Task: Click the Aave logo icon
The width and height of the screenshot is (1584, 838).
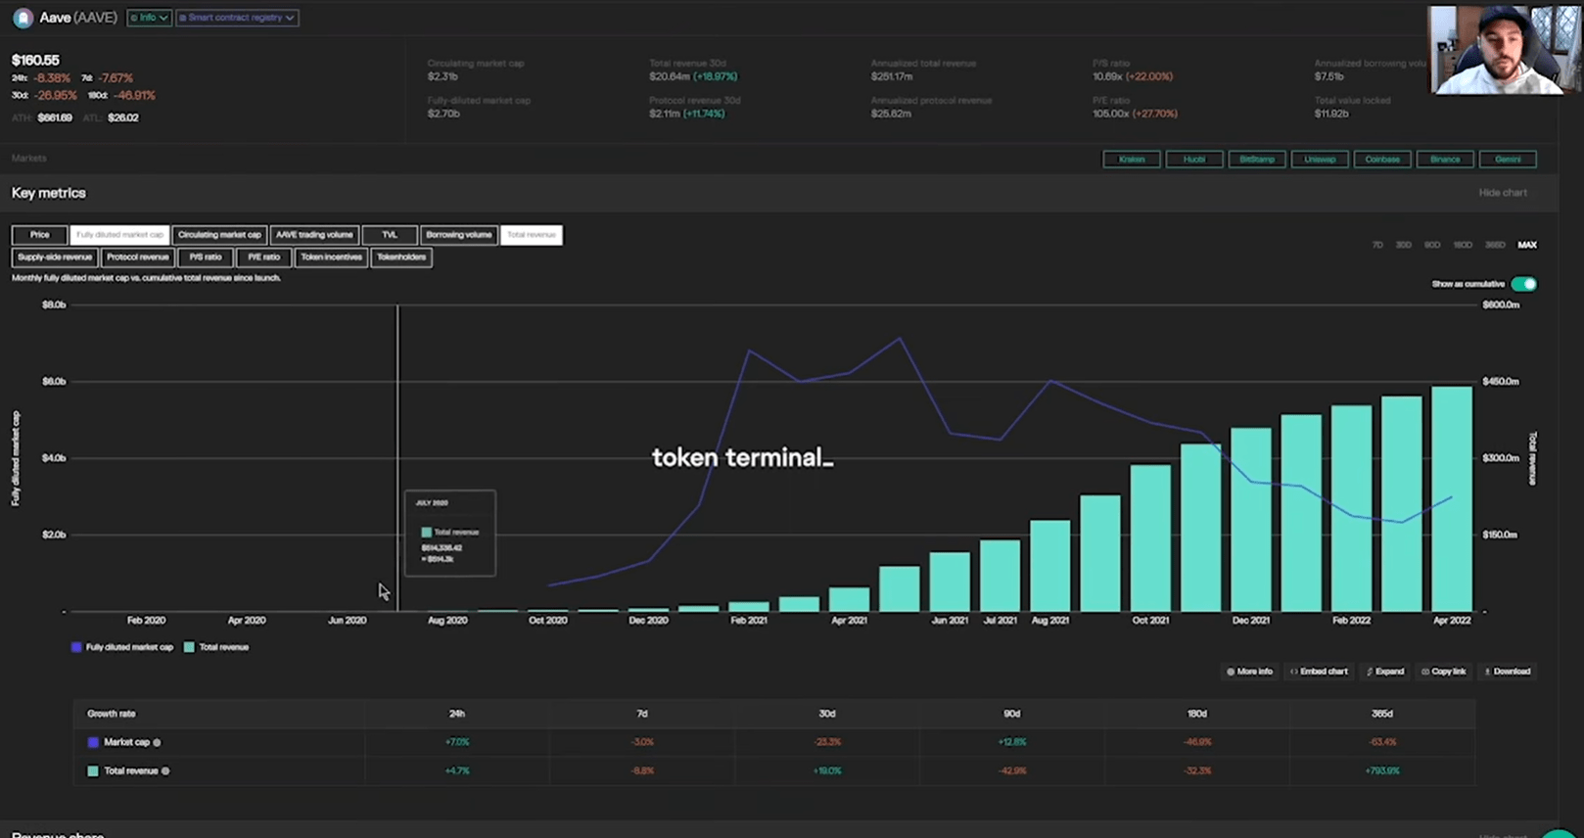Action: tap(23, 18)
